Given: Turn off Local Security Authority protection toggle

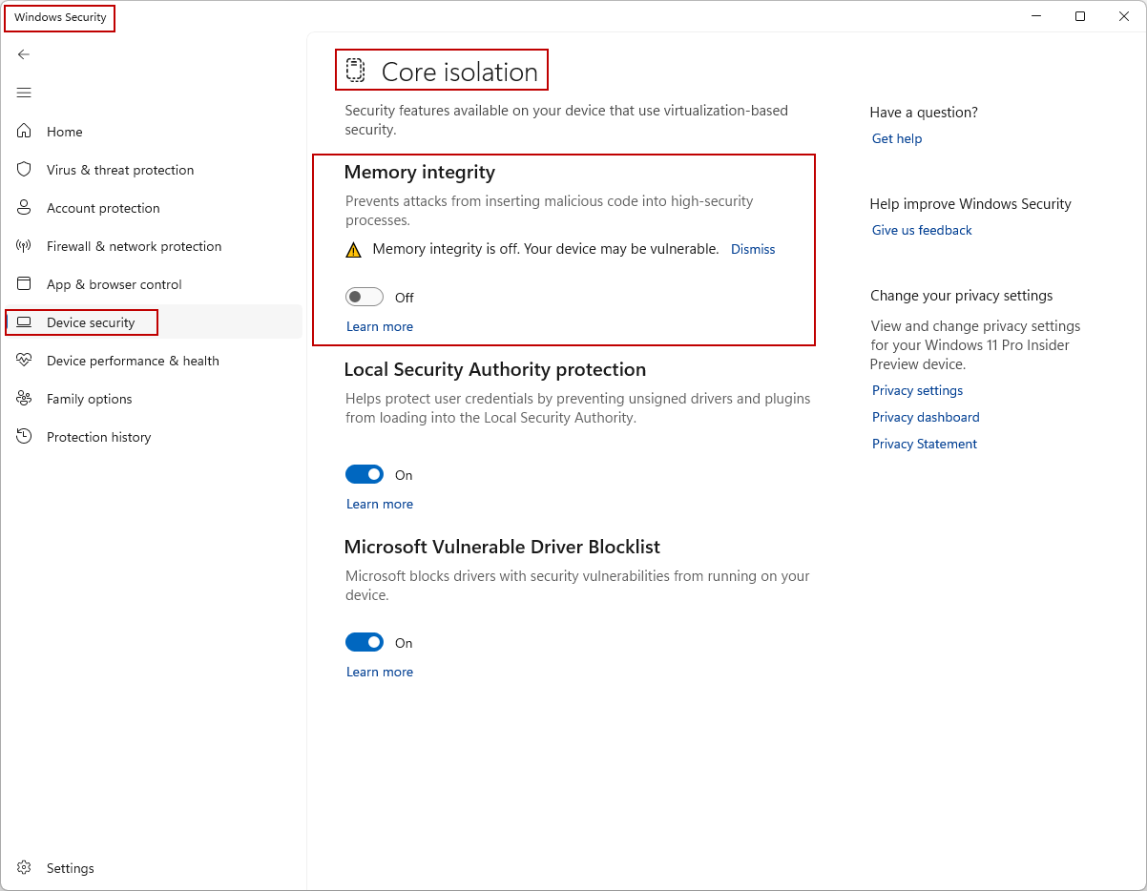Looking at the screenshot, I should point(365,475).
